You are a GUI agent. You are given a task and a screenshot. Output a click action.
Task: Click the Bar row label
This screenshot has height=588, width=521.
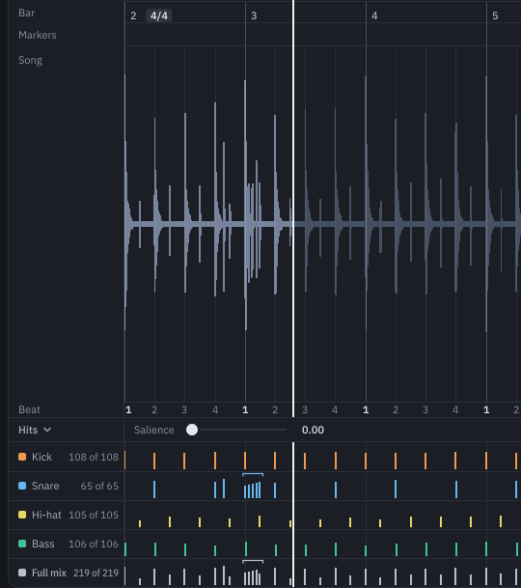27,13
